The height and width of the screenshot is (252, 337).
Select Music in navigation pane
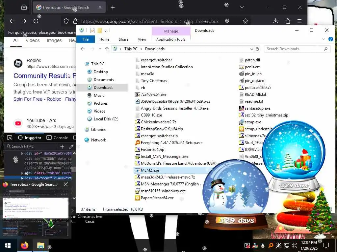pos(99,95)
